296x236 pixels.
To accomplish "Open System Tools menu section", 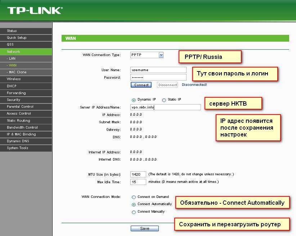I will point(26,148).
